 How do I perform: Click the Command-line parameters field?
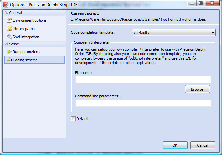(x=143, y=103)
